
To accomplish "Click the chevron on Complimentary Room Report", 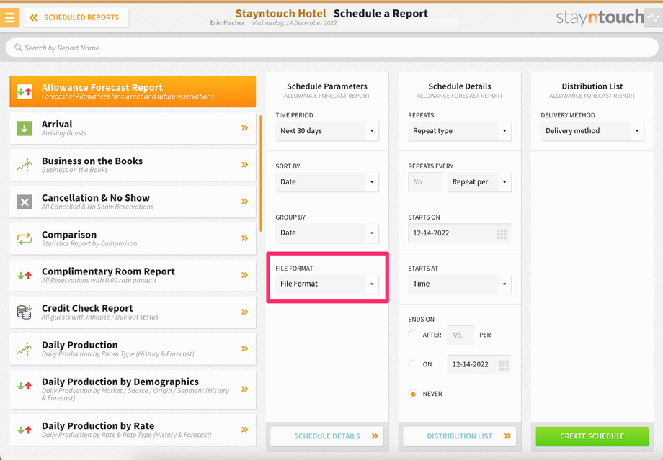I will [244, 274].
